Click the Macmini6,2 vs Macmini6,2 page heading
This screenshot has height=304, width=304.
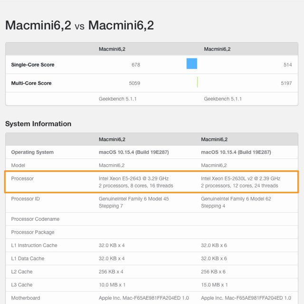point(79,25)
